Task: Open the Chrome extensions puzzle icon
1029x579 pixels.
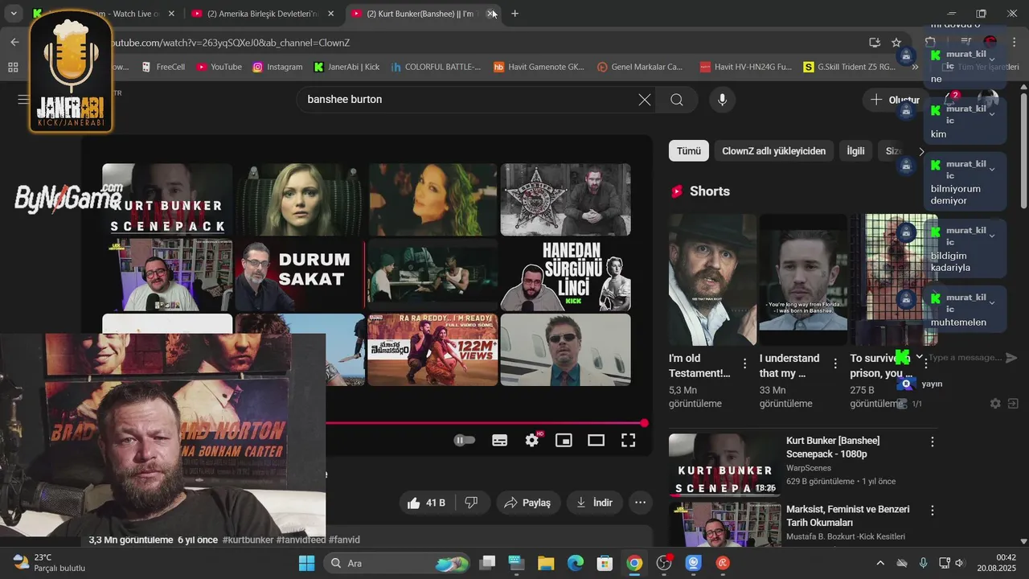Action: click(x=930, y=42)
